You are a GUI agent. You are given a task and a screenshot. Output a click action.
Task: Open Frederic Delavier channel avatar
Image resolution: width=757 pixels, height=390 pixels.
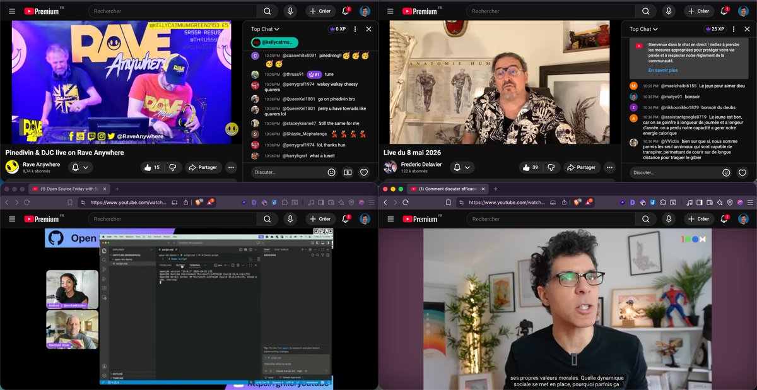(x=390, y=167)
